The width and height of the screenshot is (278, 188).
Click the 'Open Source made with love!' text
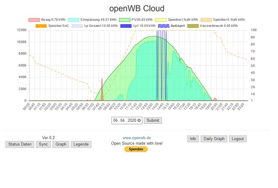[137, 143]
